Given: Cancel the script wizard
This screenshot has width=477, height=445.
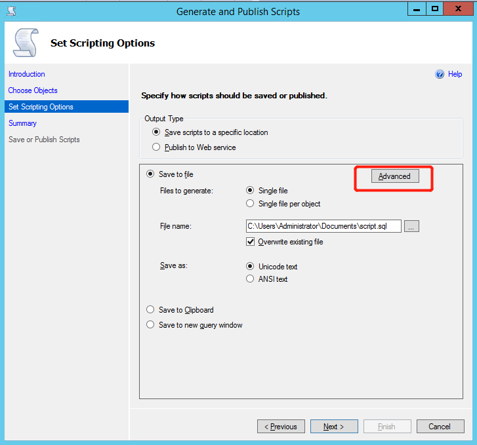Looking at the screenshot, I should point(440,427).
